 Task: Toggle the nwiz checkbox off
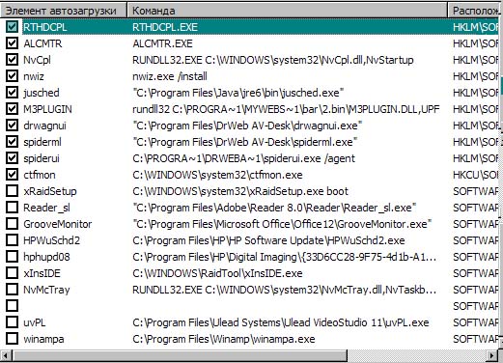(12, 76)
